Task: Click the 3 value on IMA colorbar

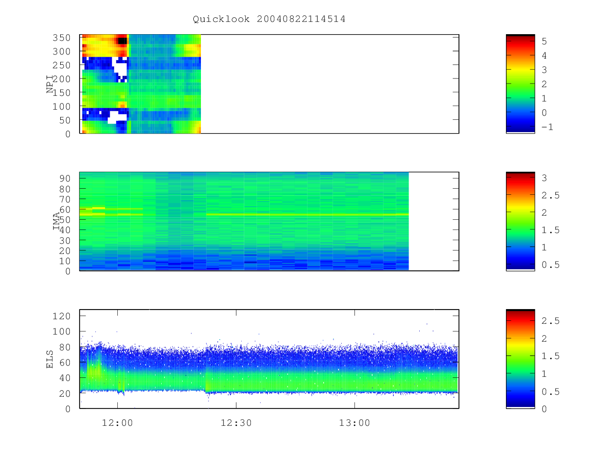Action: coord(544,178)
